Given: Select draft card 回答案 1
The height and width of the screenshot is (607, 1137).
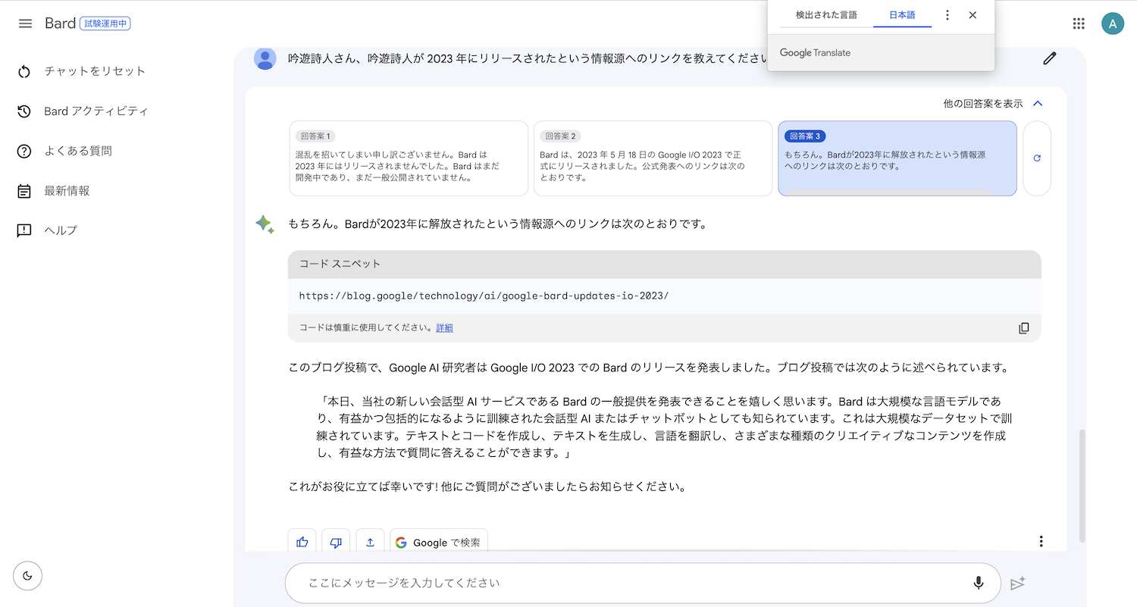Looking at the screenshot, I should 409,158.
